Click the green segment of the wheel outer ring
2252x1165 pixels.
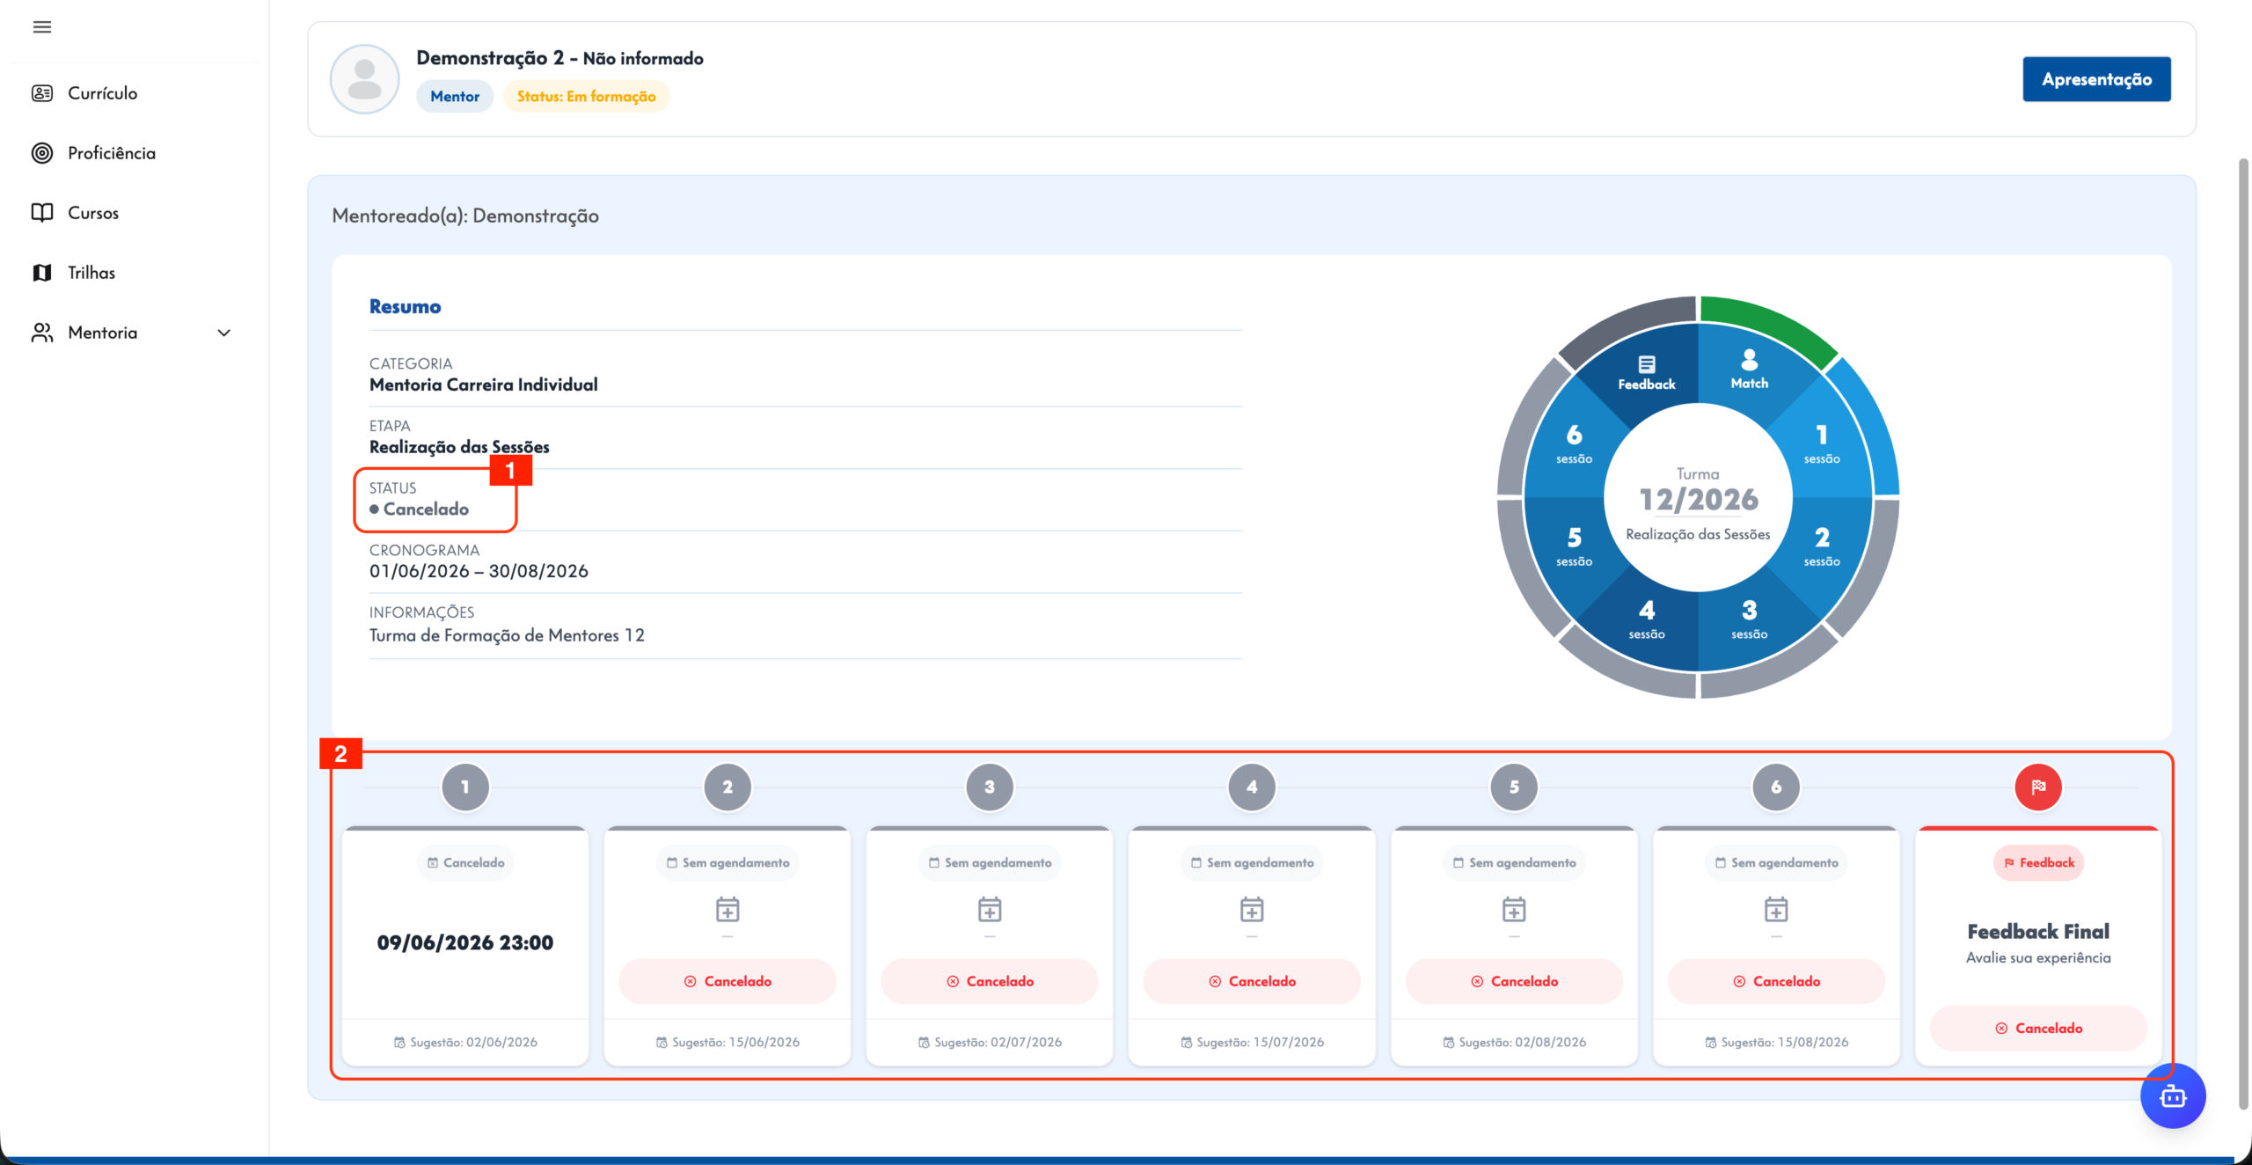1768,327
